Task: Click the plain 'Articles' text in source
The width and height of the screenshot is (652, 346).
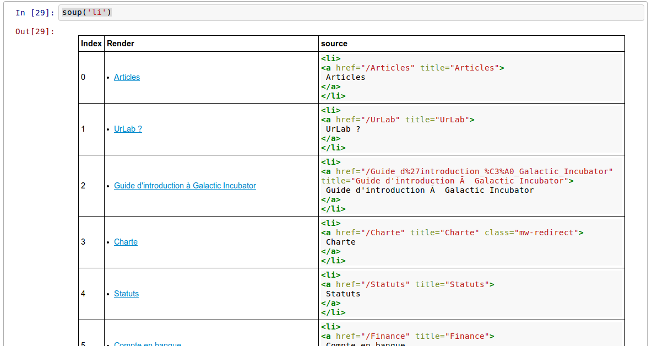Action: [345, 77]
